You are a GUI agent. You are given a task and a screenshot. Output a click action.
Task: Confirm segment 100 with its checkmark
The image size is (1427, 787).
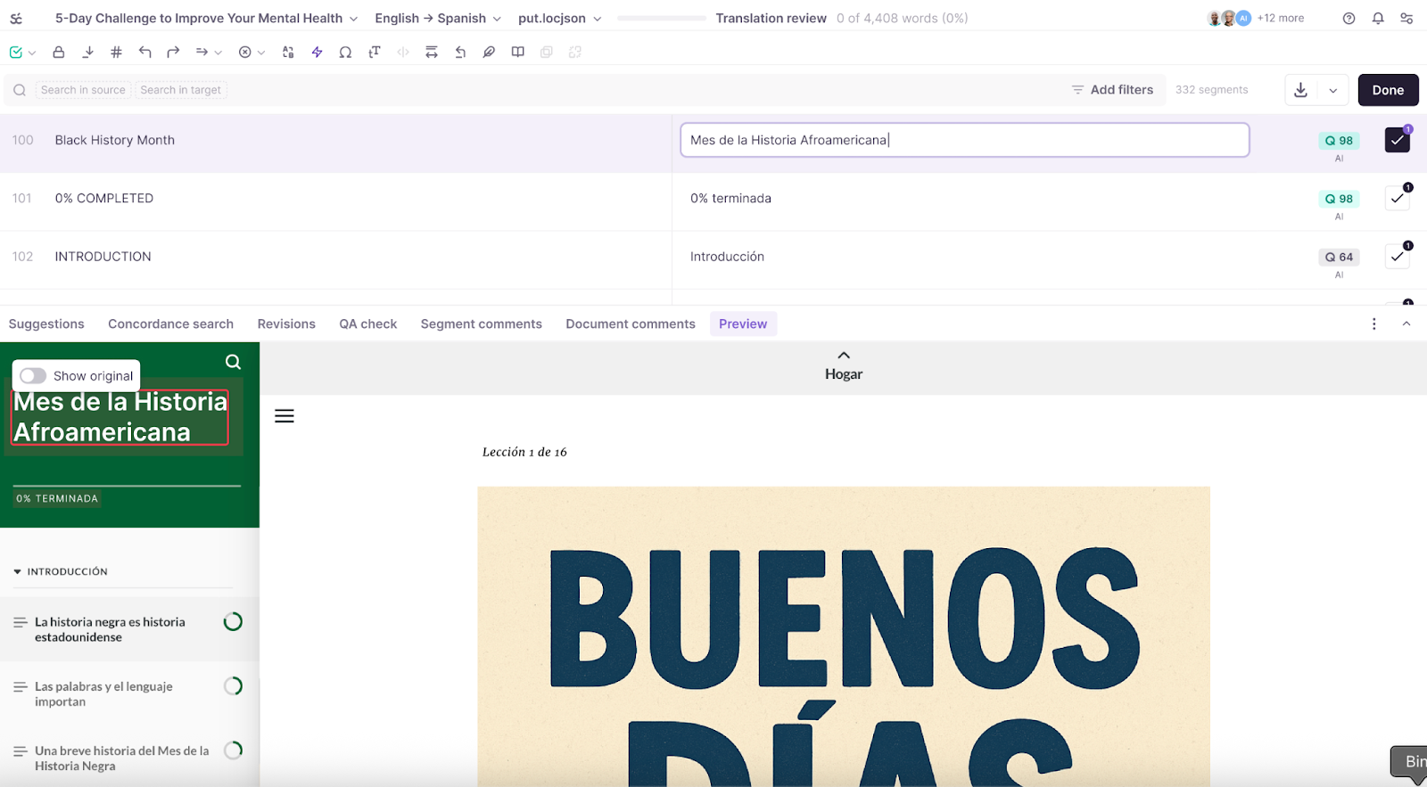[x=1398, y=140]
